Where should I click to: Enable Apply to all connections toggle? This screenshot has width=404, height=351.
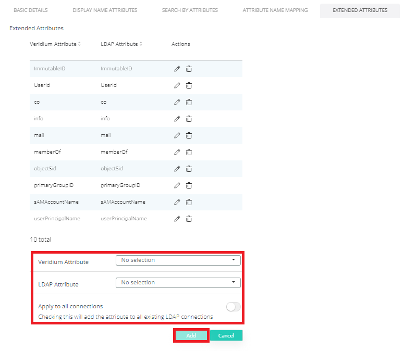click(233, 306)
